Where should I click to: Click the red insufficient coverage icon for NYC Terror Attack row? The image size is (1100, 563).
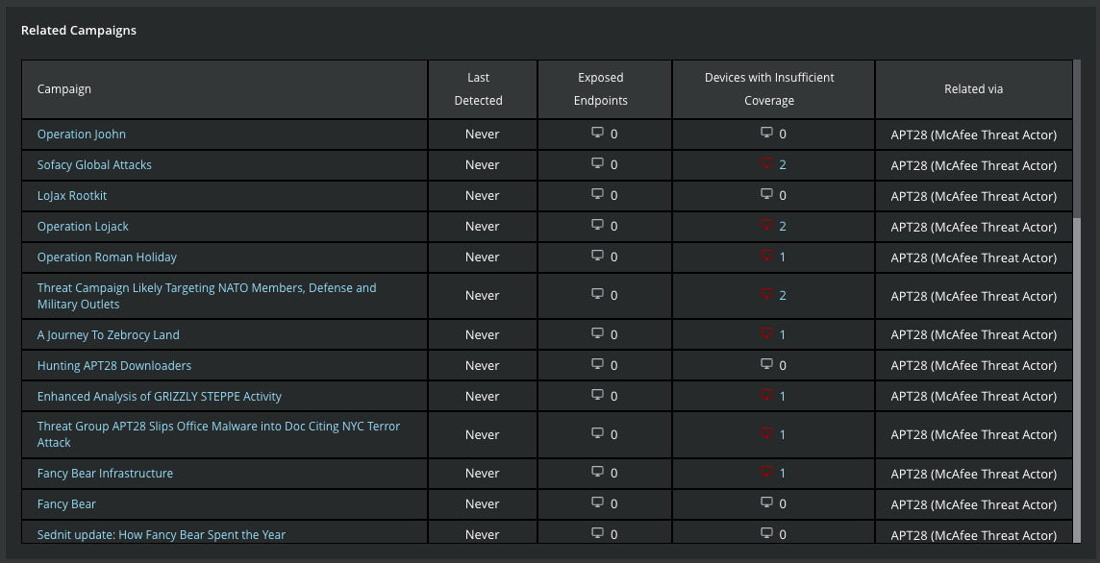coord(766,433)
